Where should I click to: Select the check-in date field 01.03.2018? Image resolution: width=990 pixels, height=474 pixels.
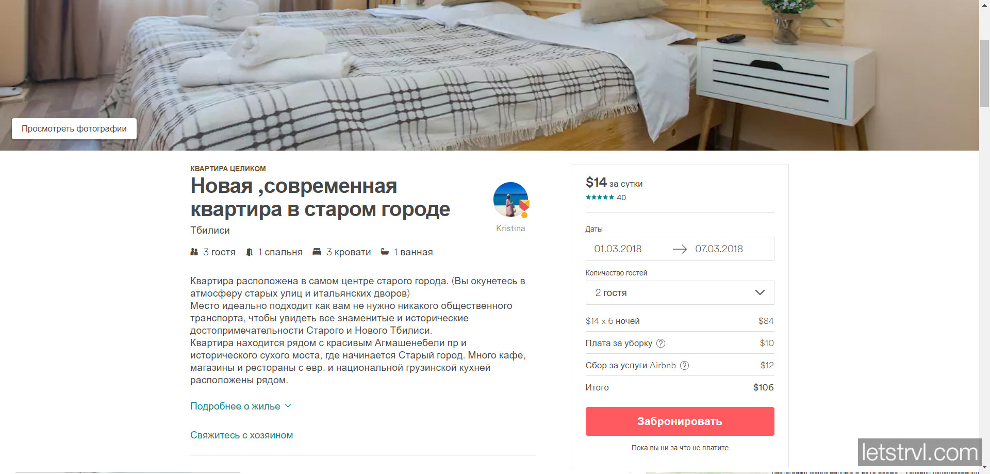point(618,249)
